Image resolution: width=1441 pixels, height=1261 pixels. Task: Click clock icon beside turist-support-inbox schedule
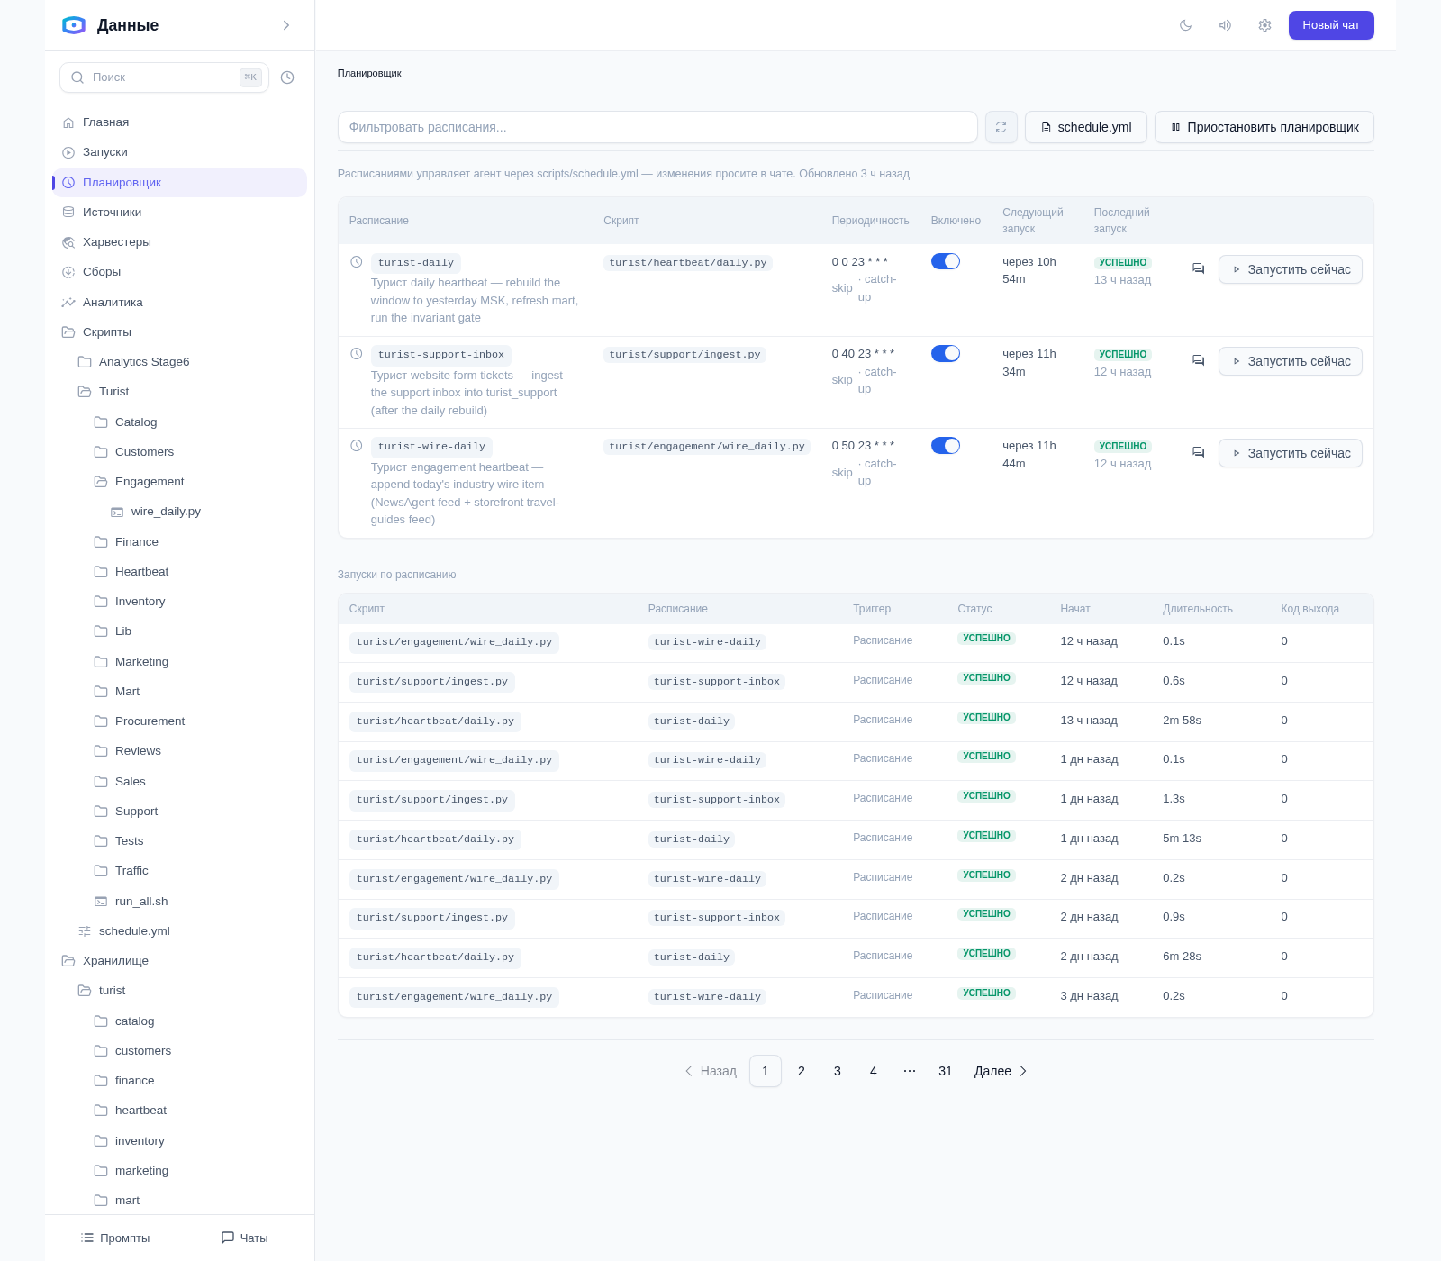(x=357, y=354)
